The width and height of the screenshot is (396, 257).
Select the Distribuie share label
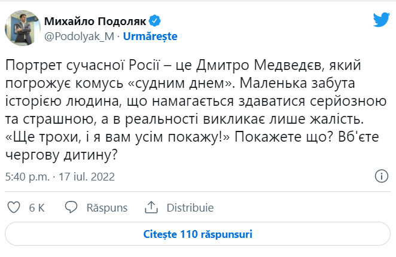[190, 207]
